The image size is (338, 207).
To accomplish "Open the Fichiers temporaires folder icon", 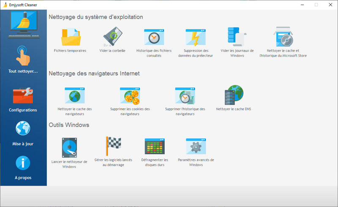I will [70, 37].
